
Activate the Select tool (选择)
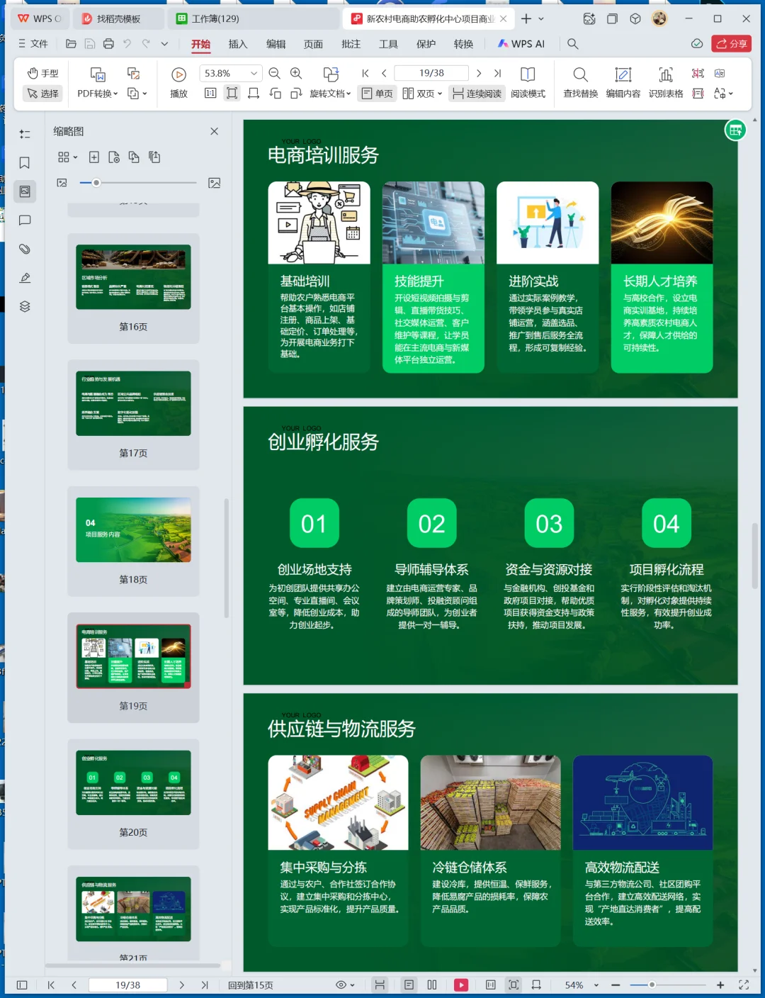click(42, 93)
